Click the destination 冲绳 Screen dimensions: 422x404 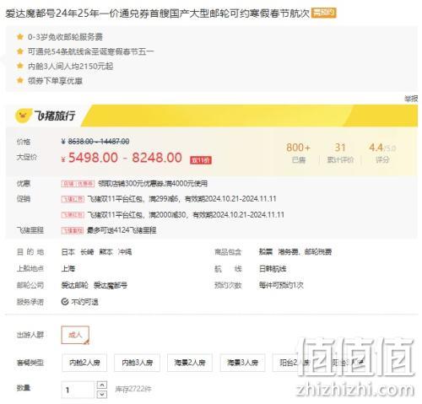click(125, 252)
